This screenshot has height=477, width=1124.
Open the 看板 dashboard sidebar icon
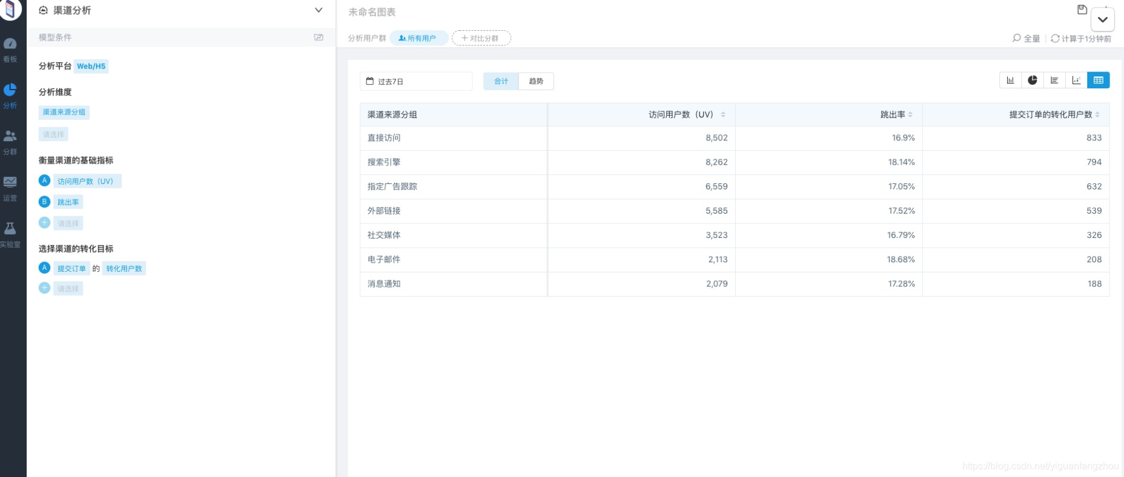[10, 50]
